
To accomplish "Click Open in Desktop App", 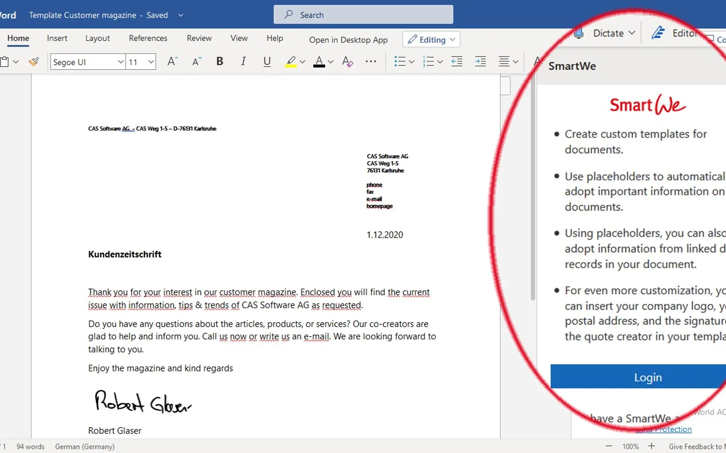I will (348, 40).
